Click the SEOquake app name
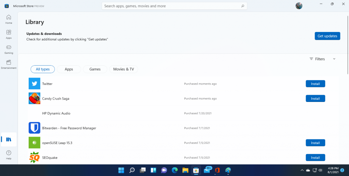Screen dimensions: 349x176 coord(50,157)
